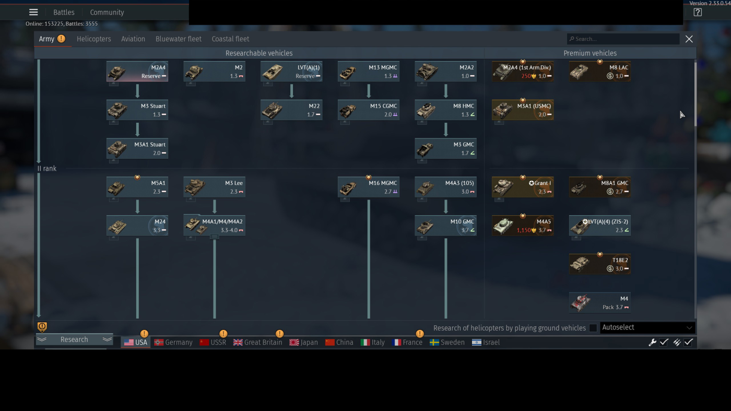Image resolution: width=731 pixels, height=411 pixels.
Task: Select the premium M4A5 tank card
Action: (x=523, y=226)
